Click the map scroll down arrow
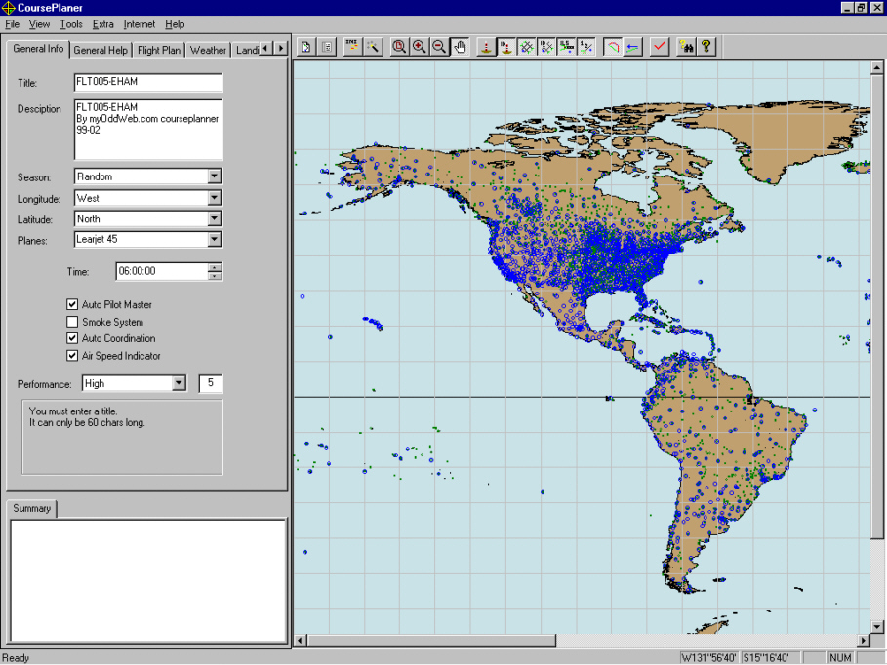The height and width of the screenshot is (665, 887). 877,627
